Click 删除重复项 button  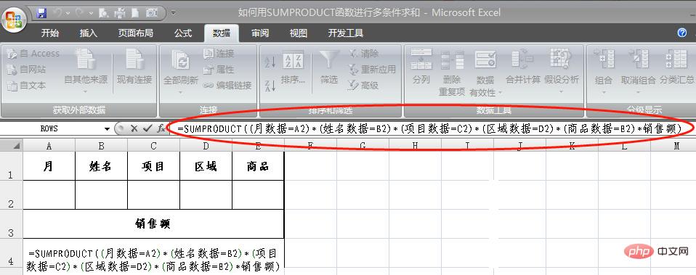point(452,73)
